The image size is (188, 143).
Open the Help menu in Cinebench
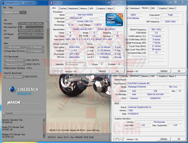click(11, 8)
